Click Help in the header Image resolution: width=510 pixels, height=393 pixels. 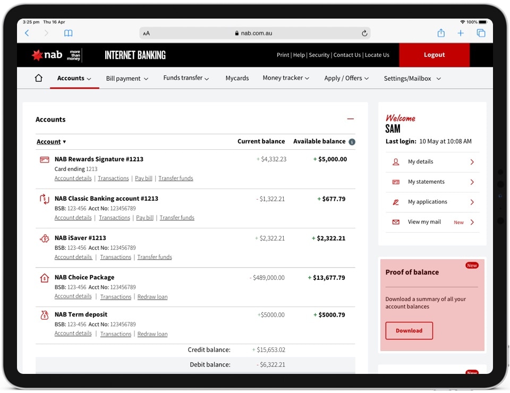(299, 55)
